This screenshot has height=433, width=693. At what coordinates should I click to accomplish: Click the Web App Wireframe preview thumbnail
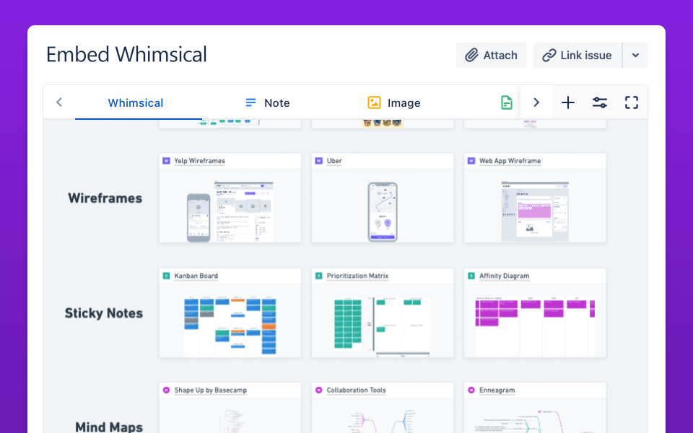coord(535,206)
